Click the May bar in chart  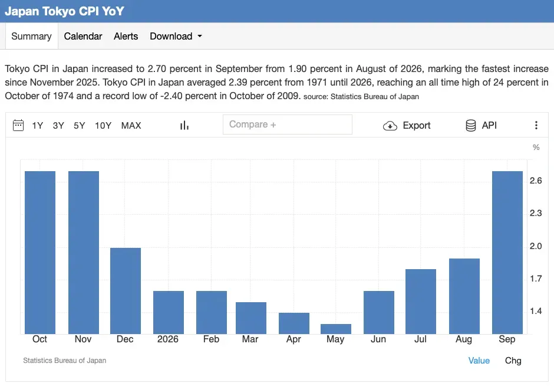336,329
